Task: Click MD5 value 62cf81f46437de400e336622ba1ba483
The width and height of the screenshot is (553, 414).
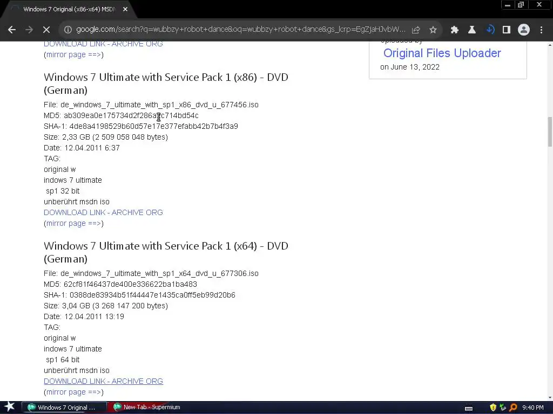Action: click(131, 285)
